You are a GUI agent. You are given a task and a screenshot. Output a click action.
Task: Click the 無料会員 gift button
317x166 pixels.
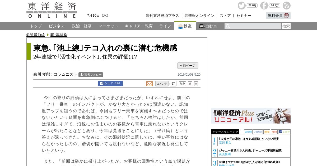pos(278,16)
